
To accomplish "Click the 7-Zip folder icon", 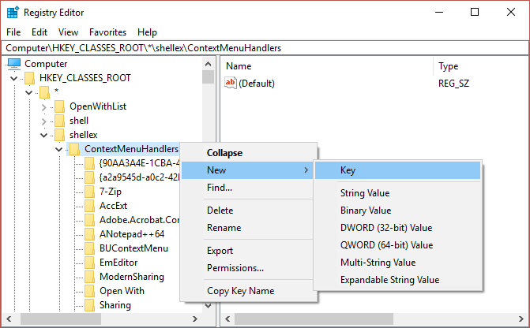I will 89,192.
